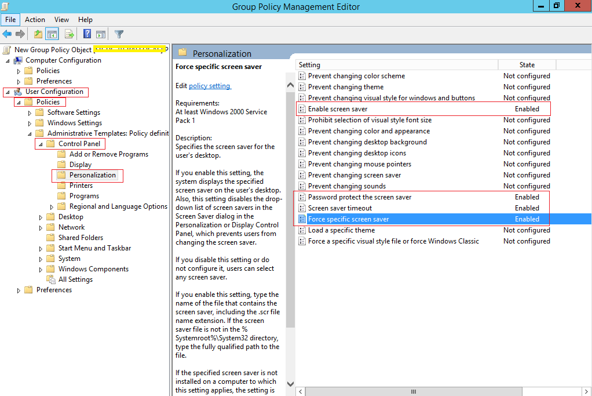592x396 pixels.
Task: Sort by the Setting column header
Action: tap(397, 65)
